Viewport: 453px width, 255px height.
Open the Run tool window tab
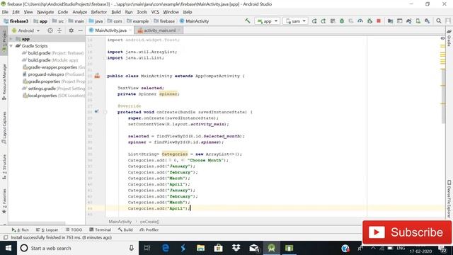21,229
